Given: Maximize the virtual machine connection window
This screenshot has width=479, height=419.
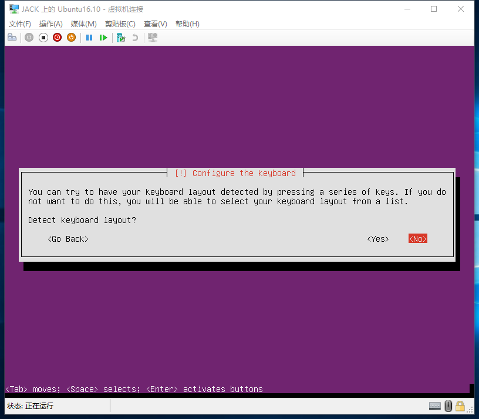Looking at the screenshot, I should (434, 9).
